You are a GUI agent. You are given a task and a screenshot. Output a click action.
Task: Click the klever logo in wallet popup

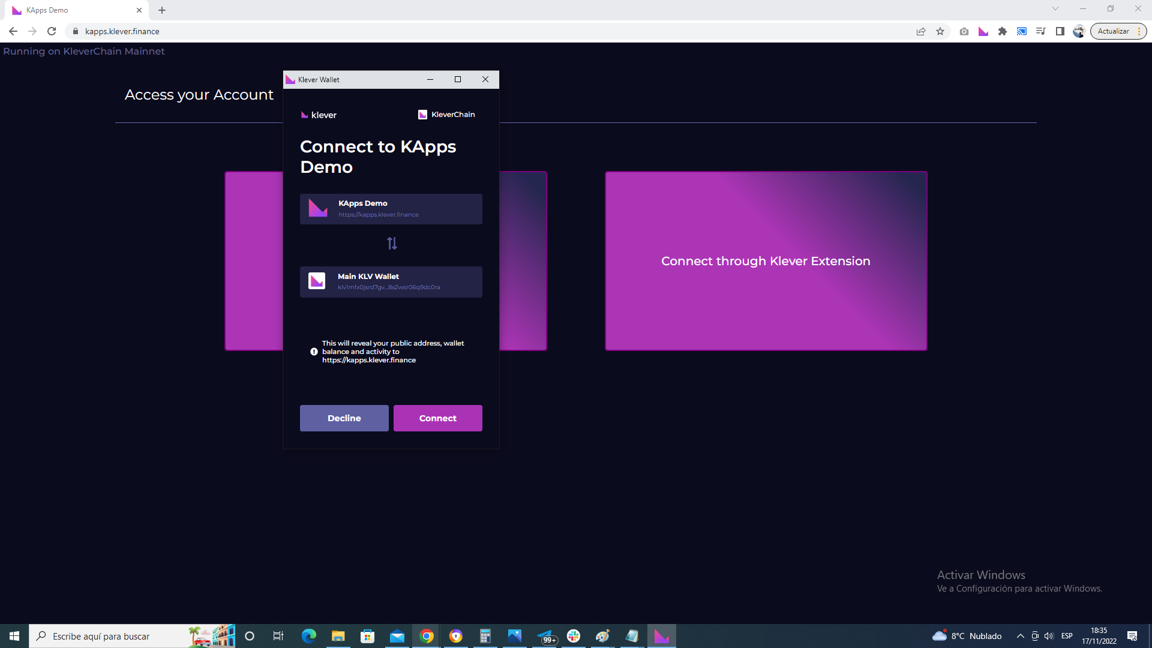[x=319, y=115]
